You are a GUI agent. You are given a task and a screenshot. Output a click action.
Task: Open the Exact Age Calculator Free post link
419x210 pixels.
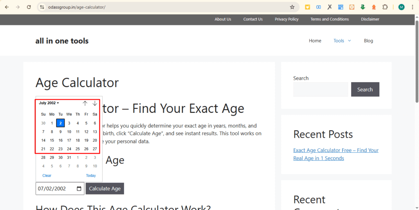336,154
